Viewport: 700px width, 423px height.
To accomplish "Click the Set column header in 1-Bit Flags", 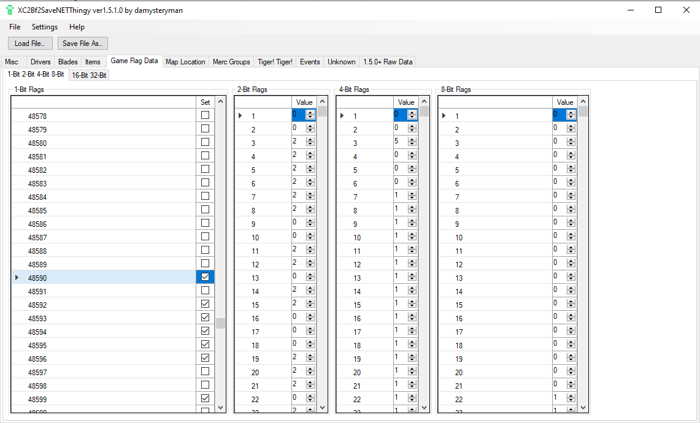I will 206,102.
